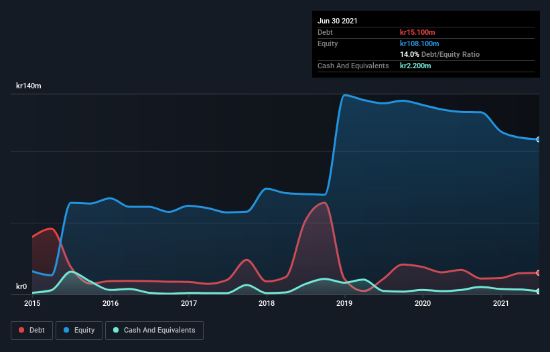Click the Equity row label in tooltip

(328, 43)
